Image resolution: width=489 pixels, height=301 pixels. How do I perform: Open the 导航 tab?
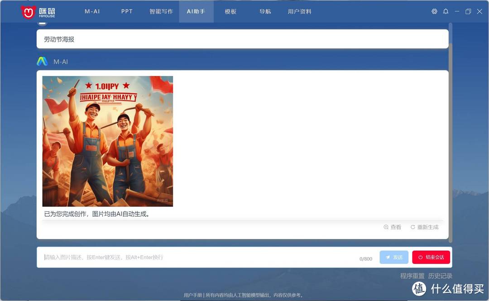click(x=265, y=11)
